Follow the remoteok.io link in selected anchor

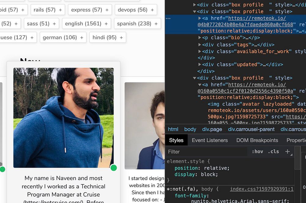click(257, 18)
